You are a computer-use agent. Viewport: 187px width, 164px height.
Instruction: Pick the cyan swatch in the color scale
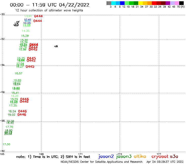113,3
